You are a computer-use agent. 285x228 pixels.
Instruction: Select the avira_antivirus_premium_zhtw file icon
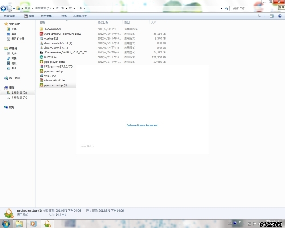click(x=41, y=34)
